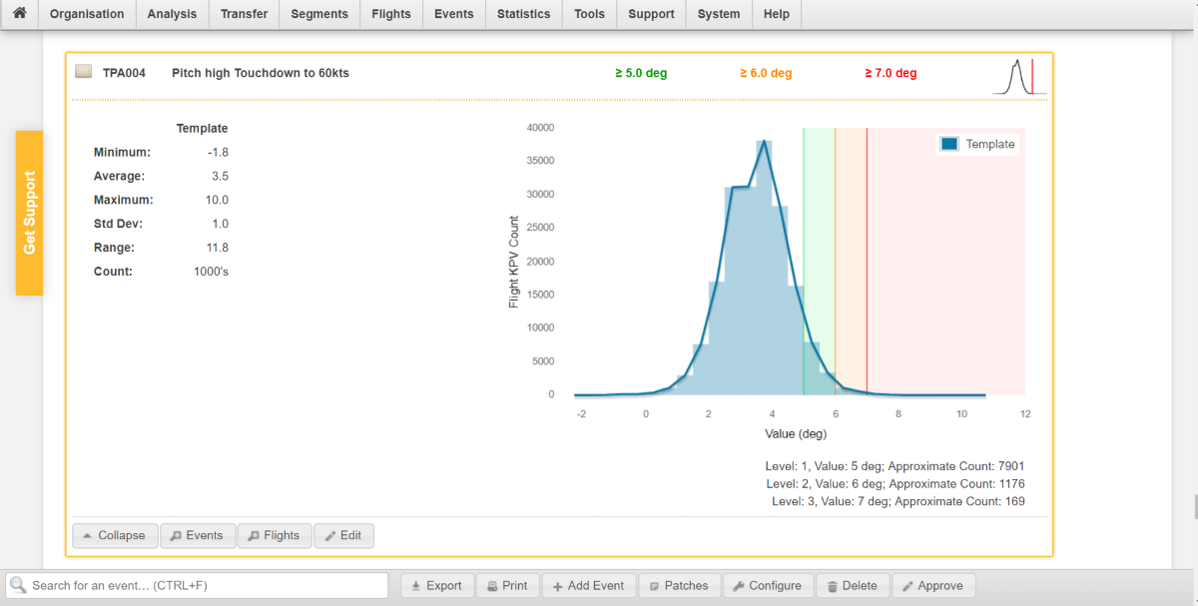The width and height of the screenshot is (1198, 606).
Task: Select the TPA004 event code
Action: (x=124, y=73)
